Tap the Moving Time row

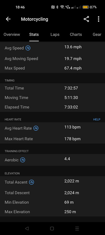pyautogui.click(x=52, y=98)
